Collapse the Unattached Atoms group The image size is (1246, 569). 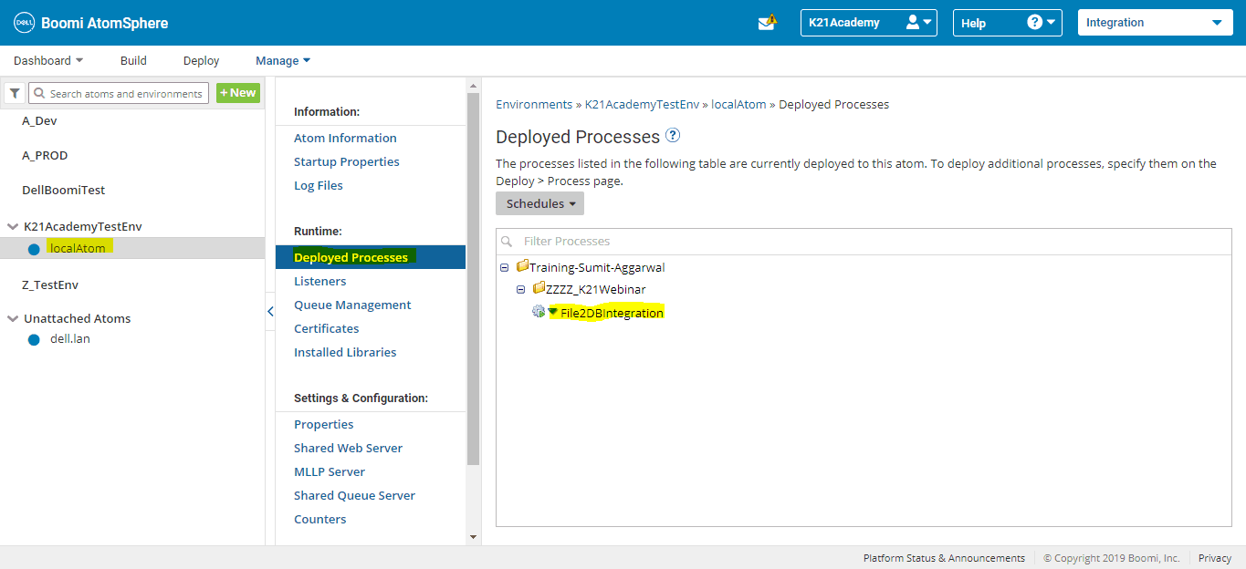[x=13, y=318]
